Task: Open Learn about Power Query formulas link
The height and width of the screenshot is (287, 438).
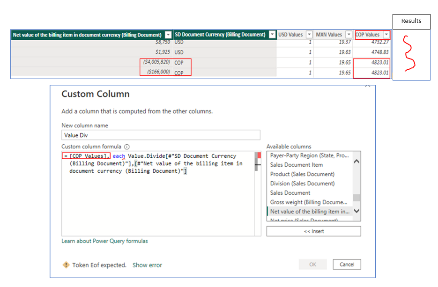Action: pyautogui.click(x=104, y=241)
